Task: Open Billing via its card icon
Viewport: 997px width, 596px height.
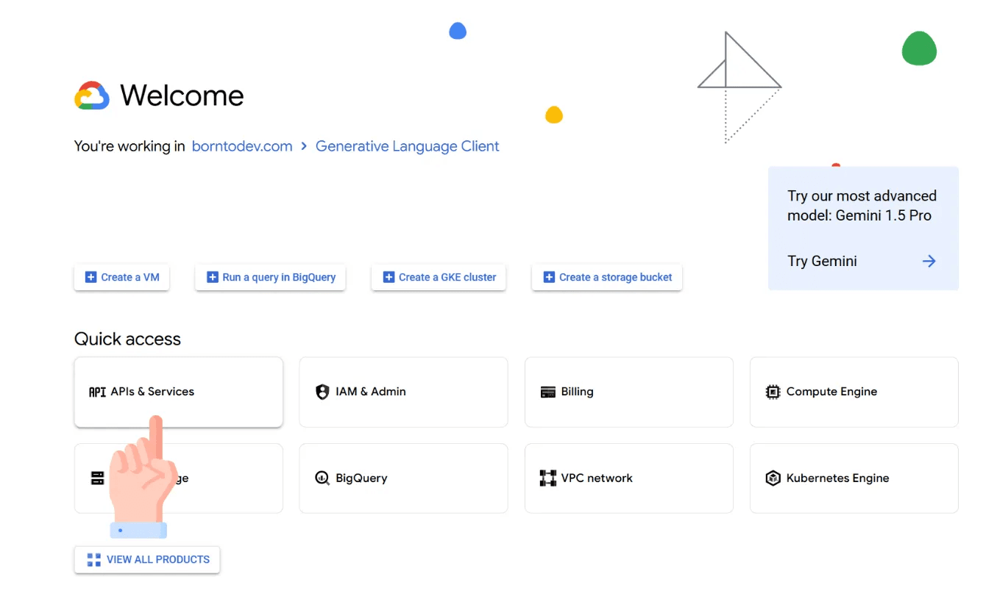Action: [x=547, y=392]
